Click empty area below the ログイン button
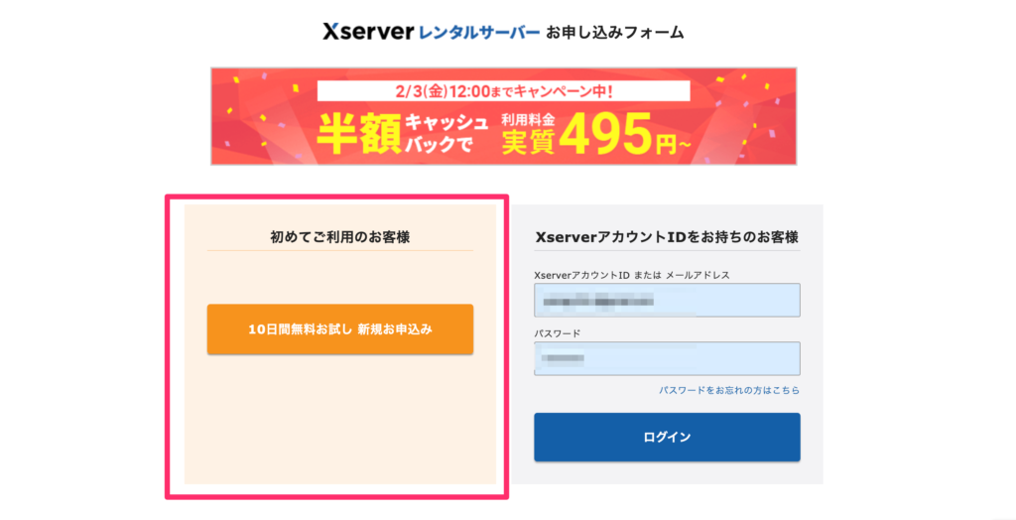 pos(667,472)
